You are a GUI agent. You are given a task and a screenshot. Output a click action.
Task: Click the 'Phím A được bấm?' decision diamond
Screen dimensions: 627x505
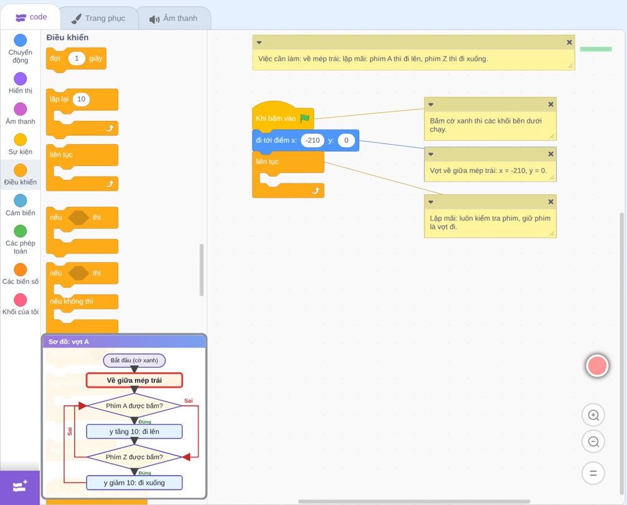[134, 406]
